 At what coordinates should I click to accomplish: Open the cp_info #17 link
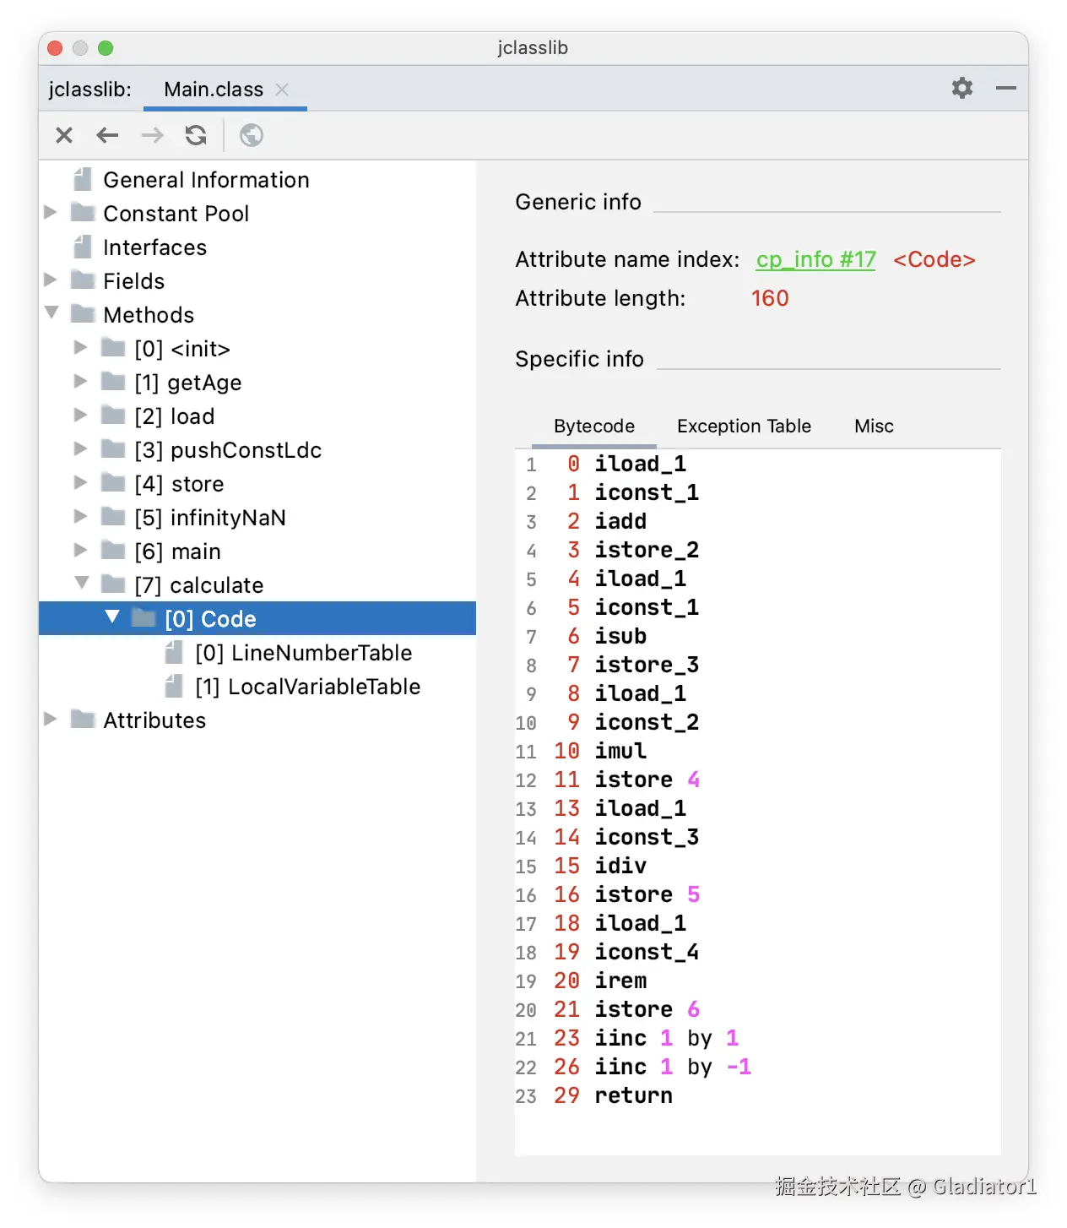point(815,259)
